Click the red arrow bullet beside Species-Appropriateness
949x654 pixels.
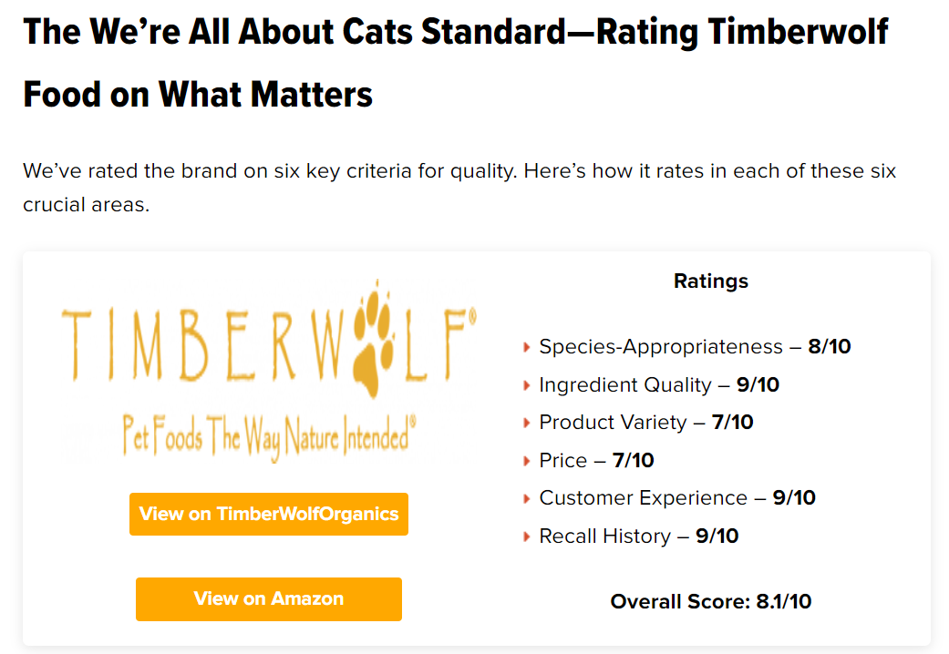pos(527,347)
